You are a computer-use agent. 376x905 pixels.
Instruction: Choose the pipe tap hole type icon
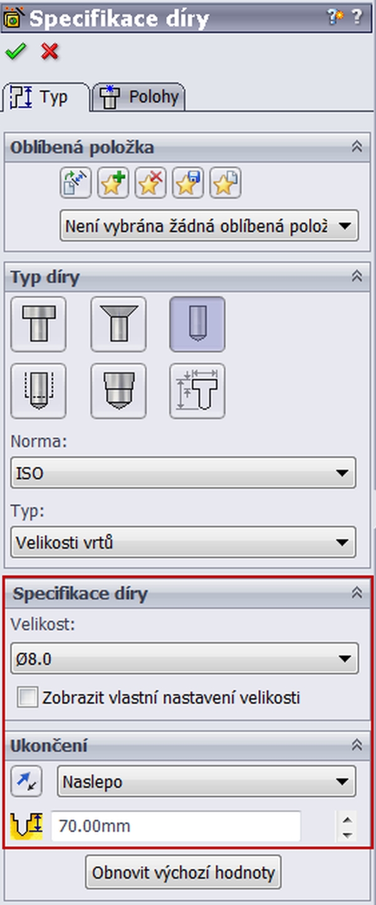tap(118, 391)
